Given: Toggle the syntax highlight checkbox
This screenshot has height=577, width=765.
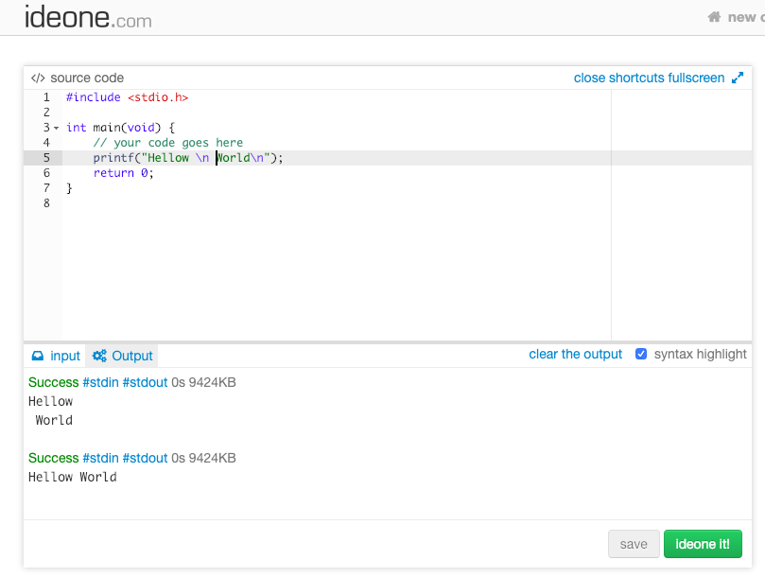Looking at the screenshot, I should click(641, 355).
